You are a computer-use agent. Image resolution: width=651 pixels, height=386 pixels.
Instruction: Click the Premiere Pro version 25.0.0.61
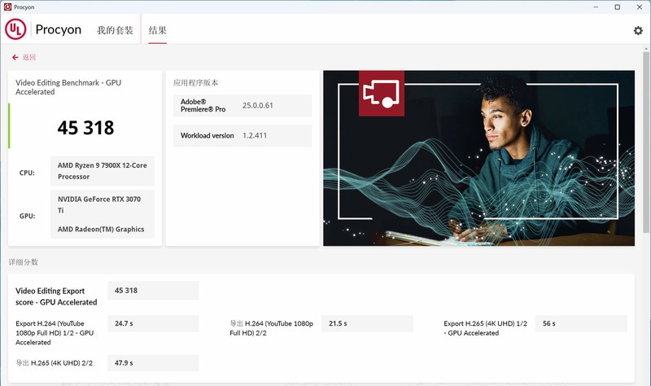[258, 106]
